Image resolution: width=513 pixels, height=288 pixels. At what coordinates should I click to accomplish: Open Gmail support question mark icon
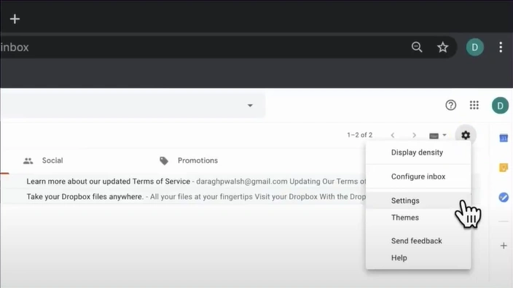pyautogui.click(x=451, y=105)
